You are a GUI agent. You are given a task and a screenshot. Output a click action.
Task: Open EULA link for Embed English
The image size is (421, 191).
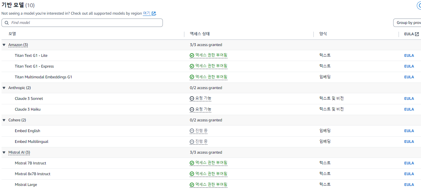409,131
